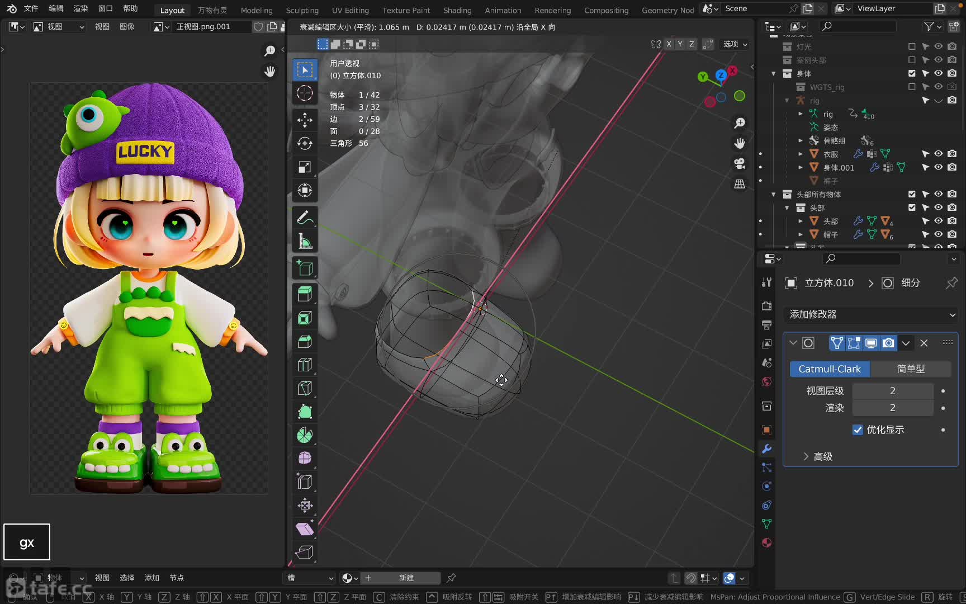
Task: Open the 视图 mode dropdown in image editor
Action: tap(59, 27)
